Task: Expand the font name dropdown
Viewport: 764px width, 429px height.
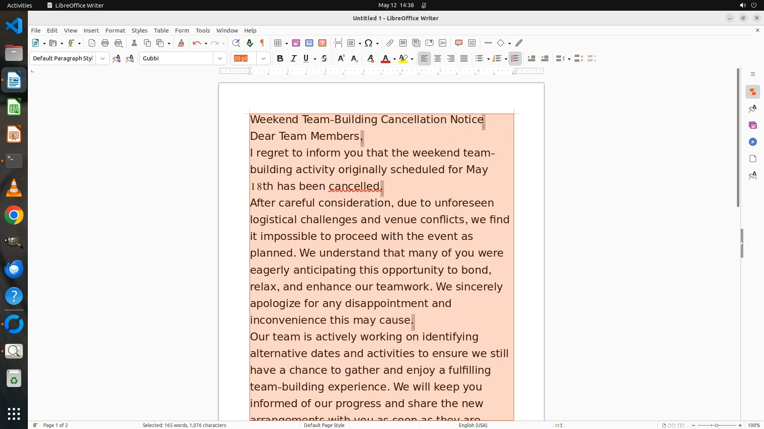Action: pyautogui.click(x=220, y=58)
